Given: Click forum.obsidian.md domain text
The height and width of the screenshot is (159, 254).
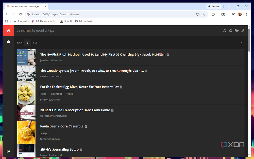Looking at the screenshot, I should tap(51, 155).
